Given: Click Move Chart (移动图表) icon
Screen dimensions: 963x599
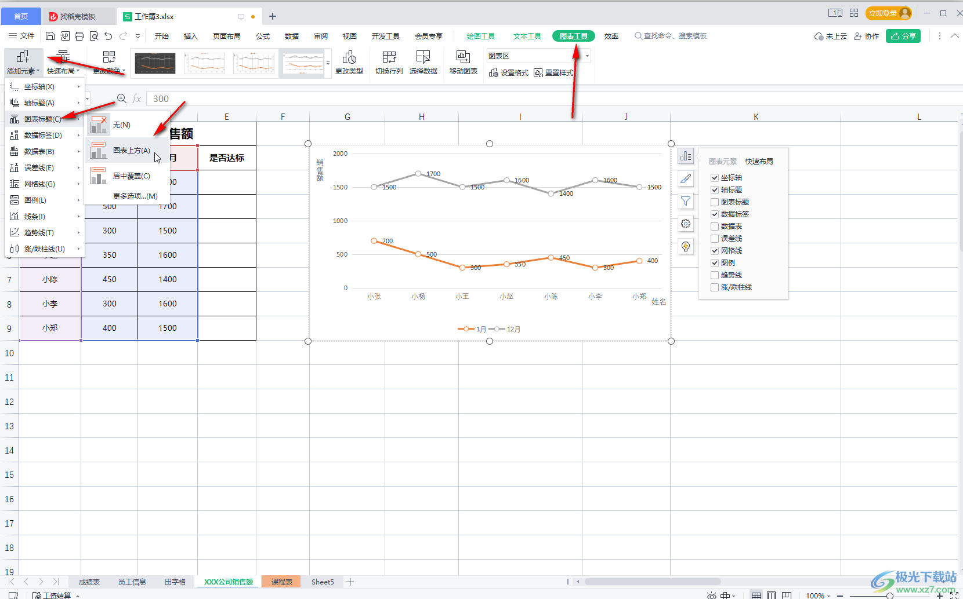Looking at the screenshot, I should click(464, 63).
